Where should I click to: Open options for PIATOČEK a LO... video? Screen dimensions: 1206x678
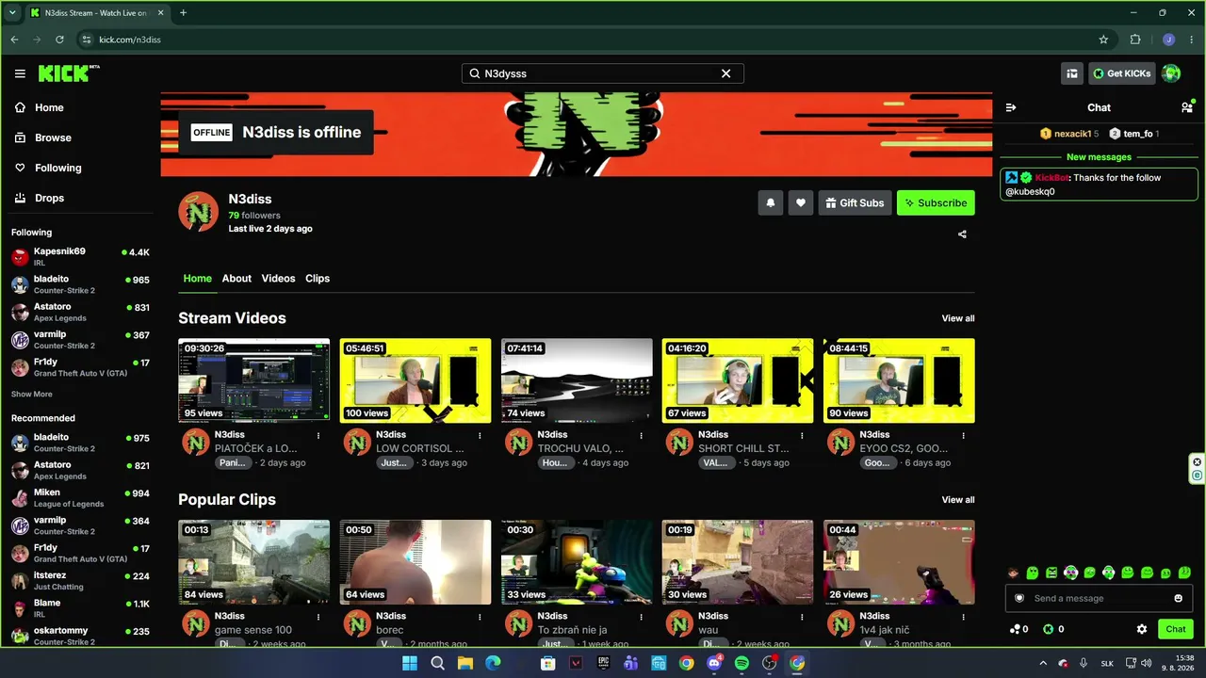click(x=318, y=435)
